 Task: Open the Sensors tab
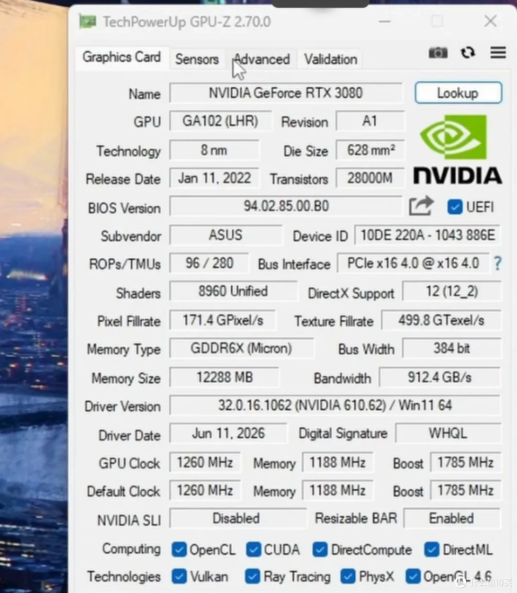click(x=197, y=59)
